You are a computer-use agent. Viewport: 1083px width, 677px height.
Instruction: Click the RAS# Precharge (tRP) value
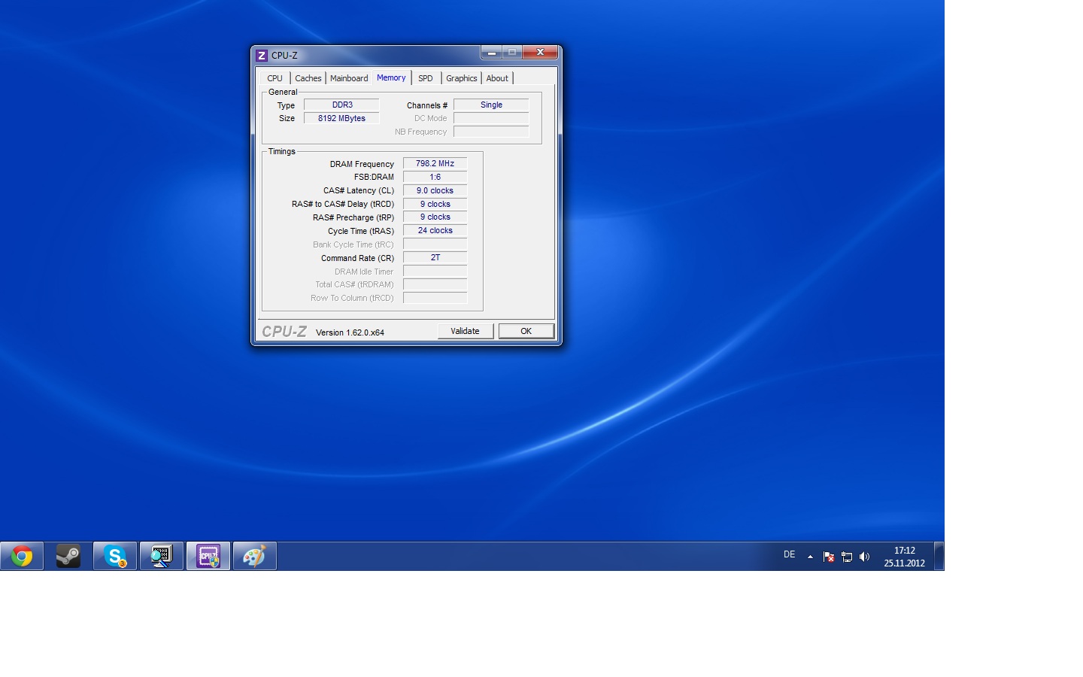pyautogui.click(x=435, y=217)
